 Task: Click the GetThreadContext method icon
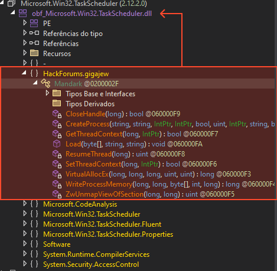tap(57, 134)
